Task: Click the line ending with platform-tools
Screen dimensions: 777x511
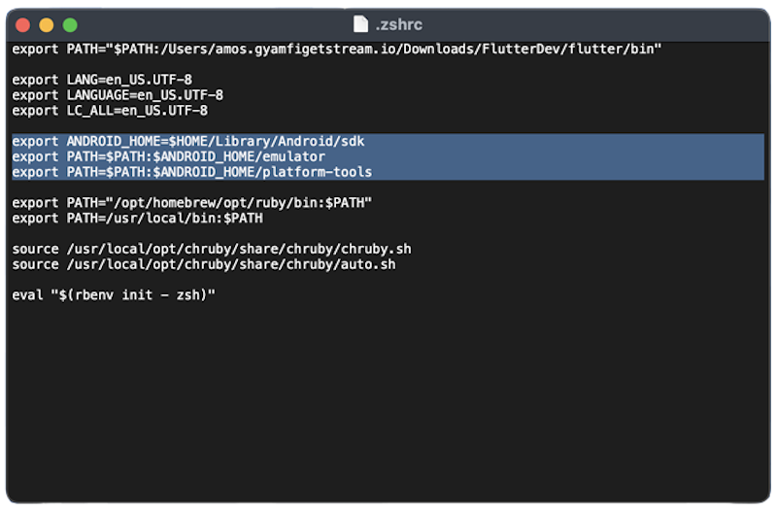Action: 191,172
